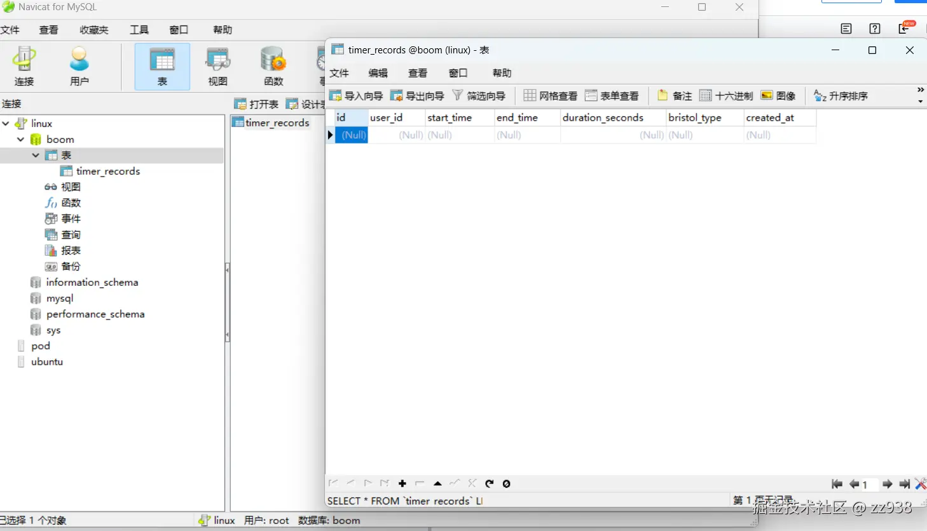Collapse the 表 (Tables) tree node
The height and width of the screenshot is (531, 927).
pos(36,155)
